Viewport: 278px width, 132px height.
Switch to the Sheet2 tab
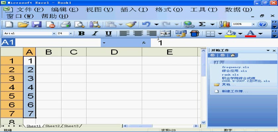(x=52, y=126)
